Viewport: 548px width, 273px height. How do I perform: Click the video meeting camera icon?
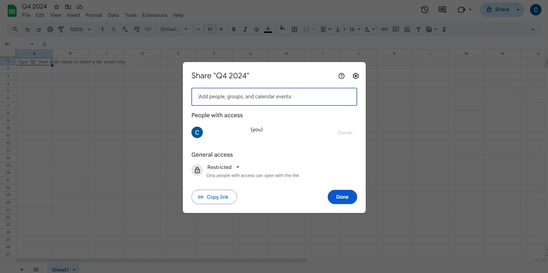[x=461, y=10]
